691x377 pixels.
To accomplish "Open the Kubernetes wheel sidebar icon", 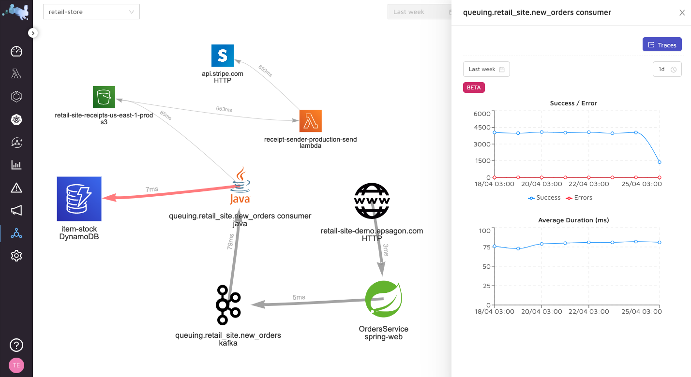I will [x=16, y=119].
